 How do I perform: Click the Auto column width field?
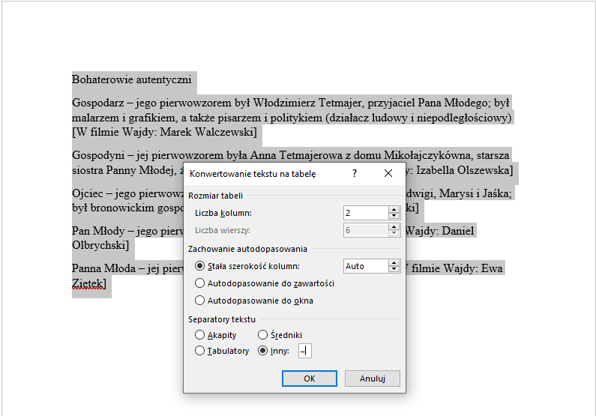pos(365,266)
